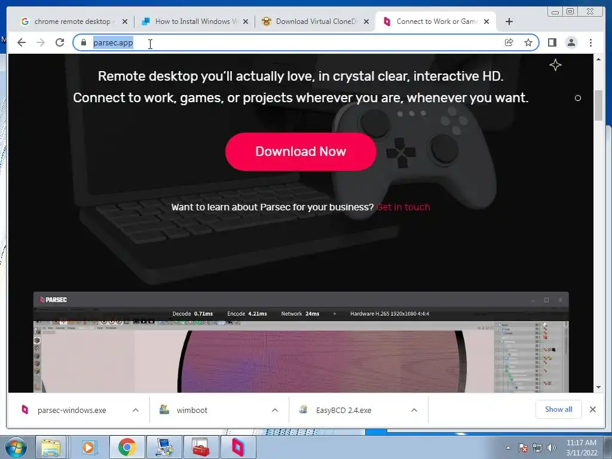This screenshot has height=459, width=612.
Task: View site info via the lock icon
Action: coord(84,42)
